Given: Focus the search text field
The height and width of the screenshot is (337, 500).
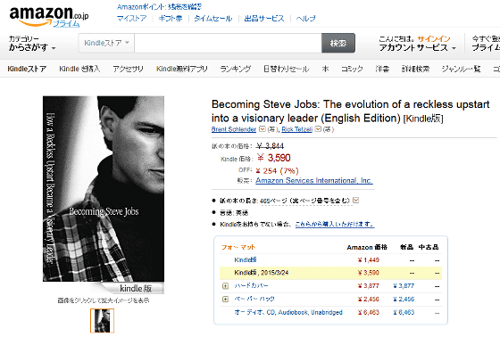Looking at the screenshot, I should tap(228, 43).
